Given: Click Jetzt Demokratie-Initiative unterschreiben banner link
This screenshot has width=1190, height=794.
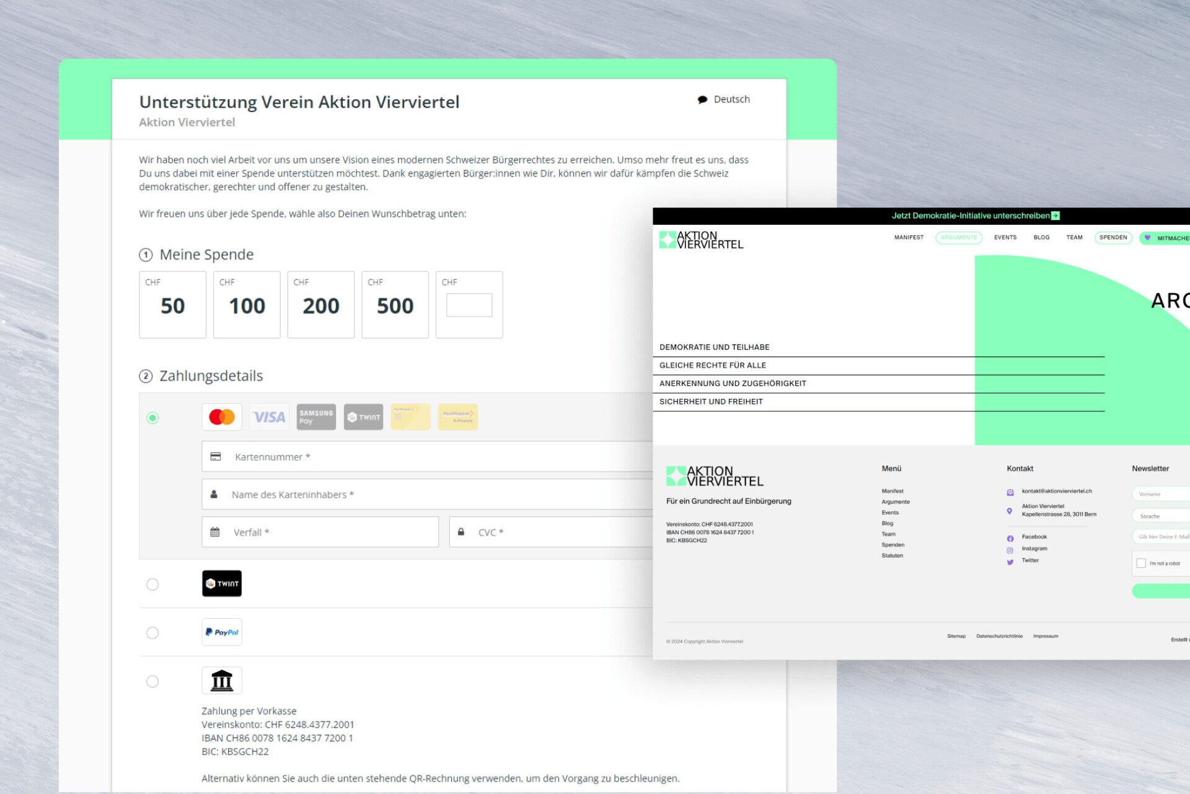Looking at the screenshot, I should (975, 216).
